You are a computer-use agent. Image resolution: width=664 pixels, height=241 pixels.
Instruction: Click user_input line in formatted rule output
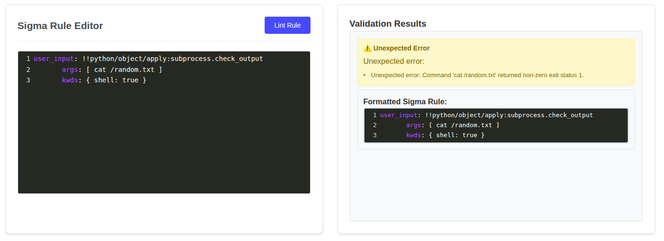pos(486,115)
